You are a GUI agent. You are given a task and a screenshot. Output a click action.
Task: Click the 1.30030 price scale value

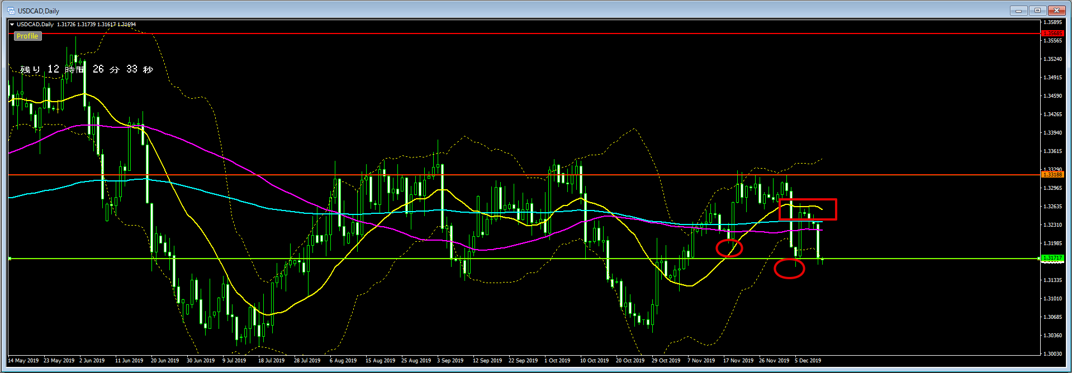[x=1053, y=354]
